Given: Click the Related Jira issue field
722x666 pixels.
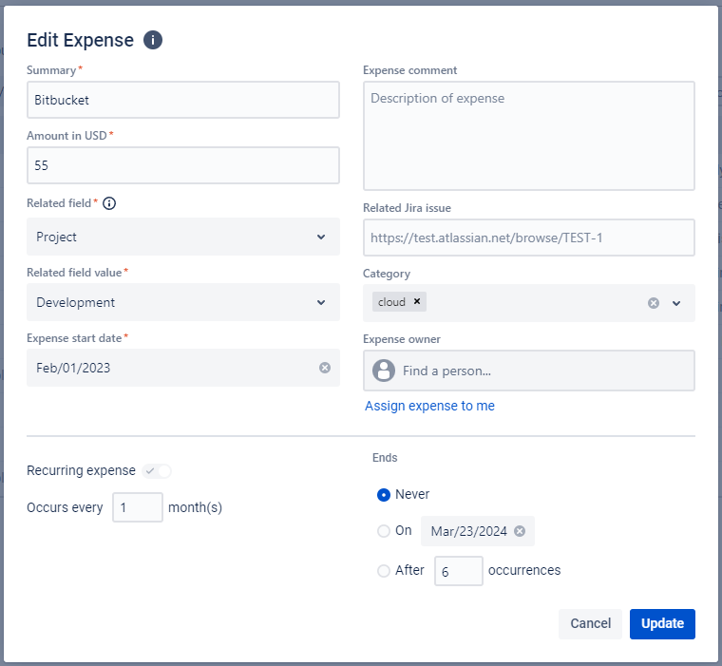Looking at the screenshot, I should click(x=528, y=238).
